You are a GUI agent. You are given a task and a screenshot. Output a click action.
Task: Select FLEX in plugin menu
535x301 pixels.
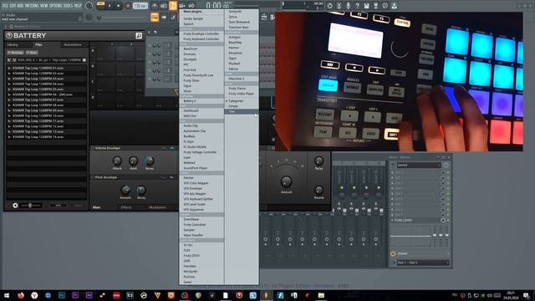(186, 251)
